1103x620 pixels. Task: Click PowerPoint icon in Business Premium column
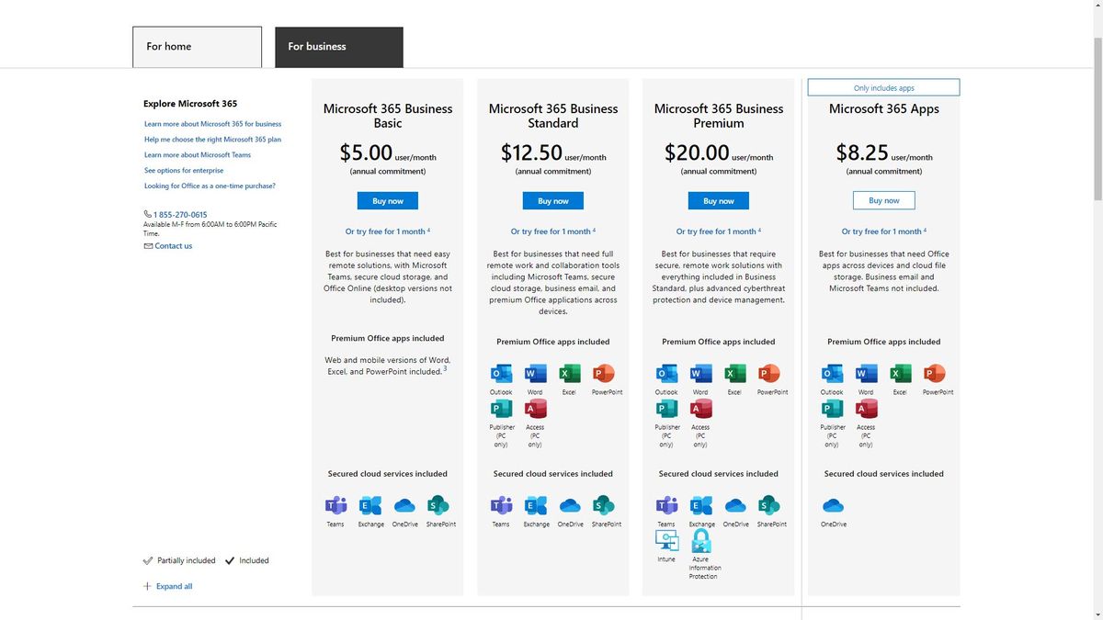point(769,374)
